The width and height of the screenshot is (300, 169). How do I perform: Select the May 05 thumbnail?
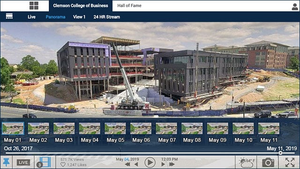[x=115, y=128]
